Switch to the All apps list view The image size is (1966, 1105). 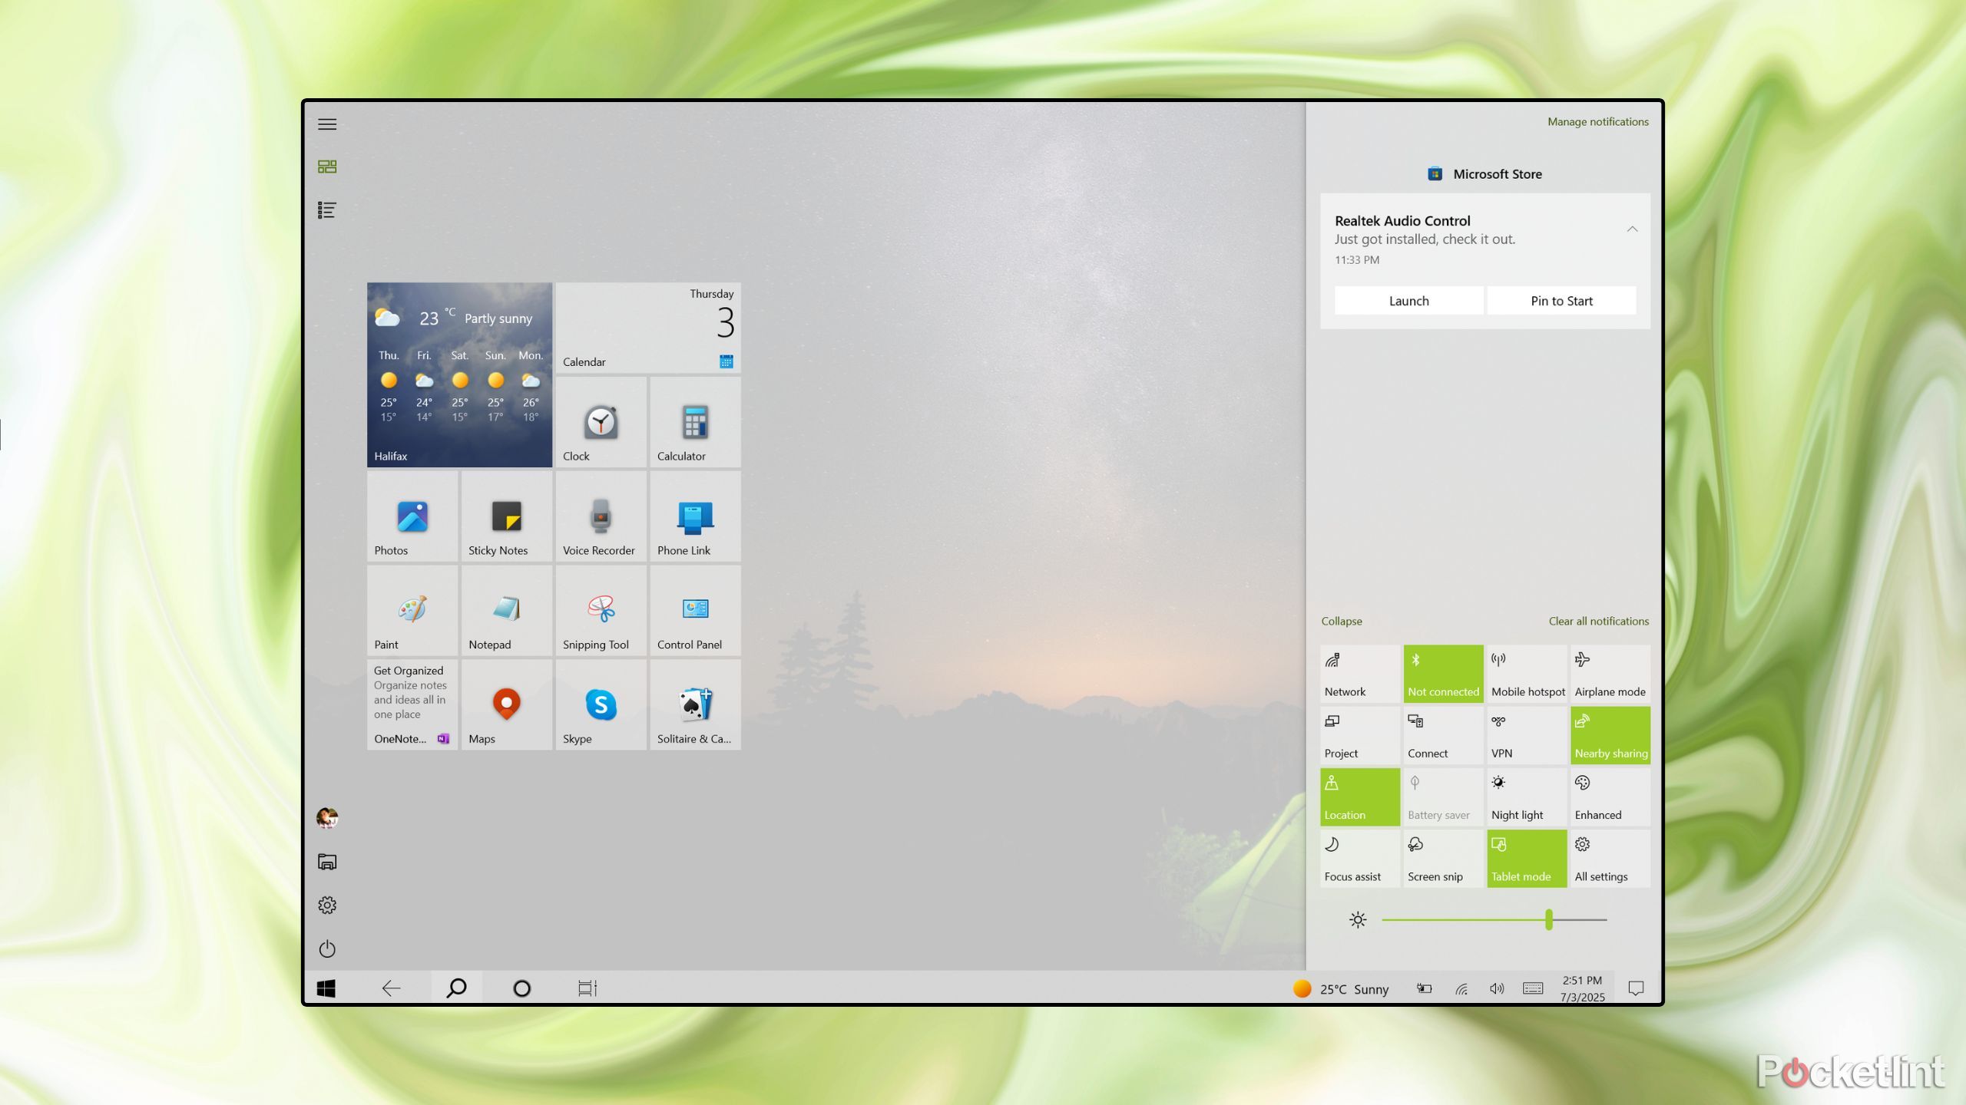point(327,210)
